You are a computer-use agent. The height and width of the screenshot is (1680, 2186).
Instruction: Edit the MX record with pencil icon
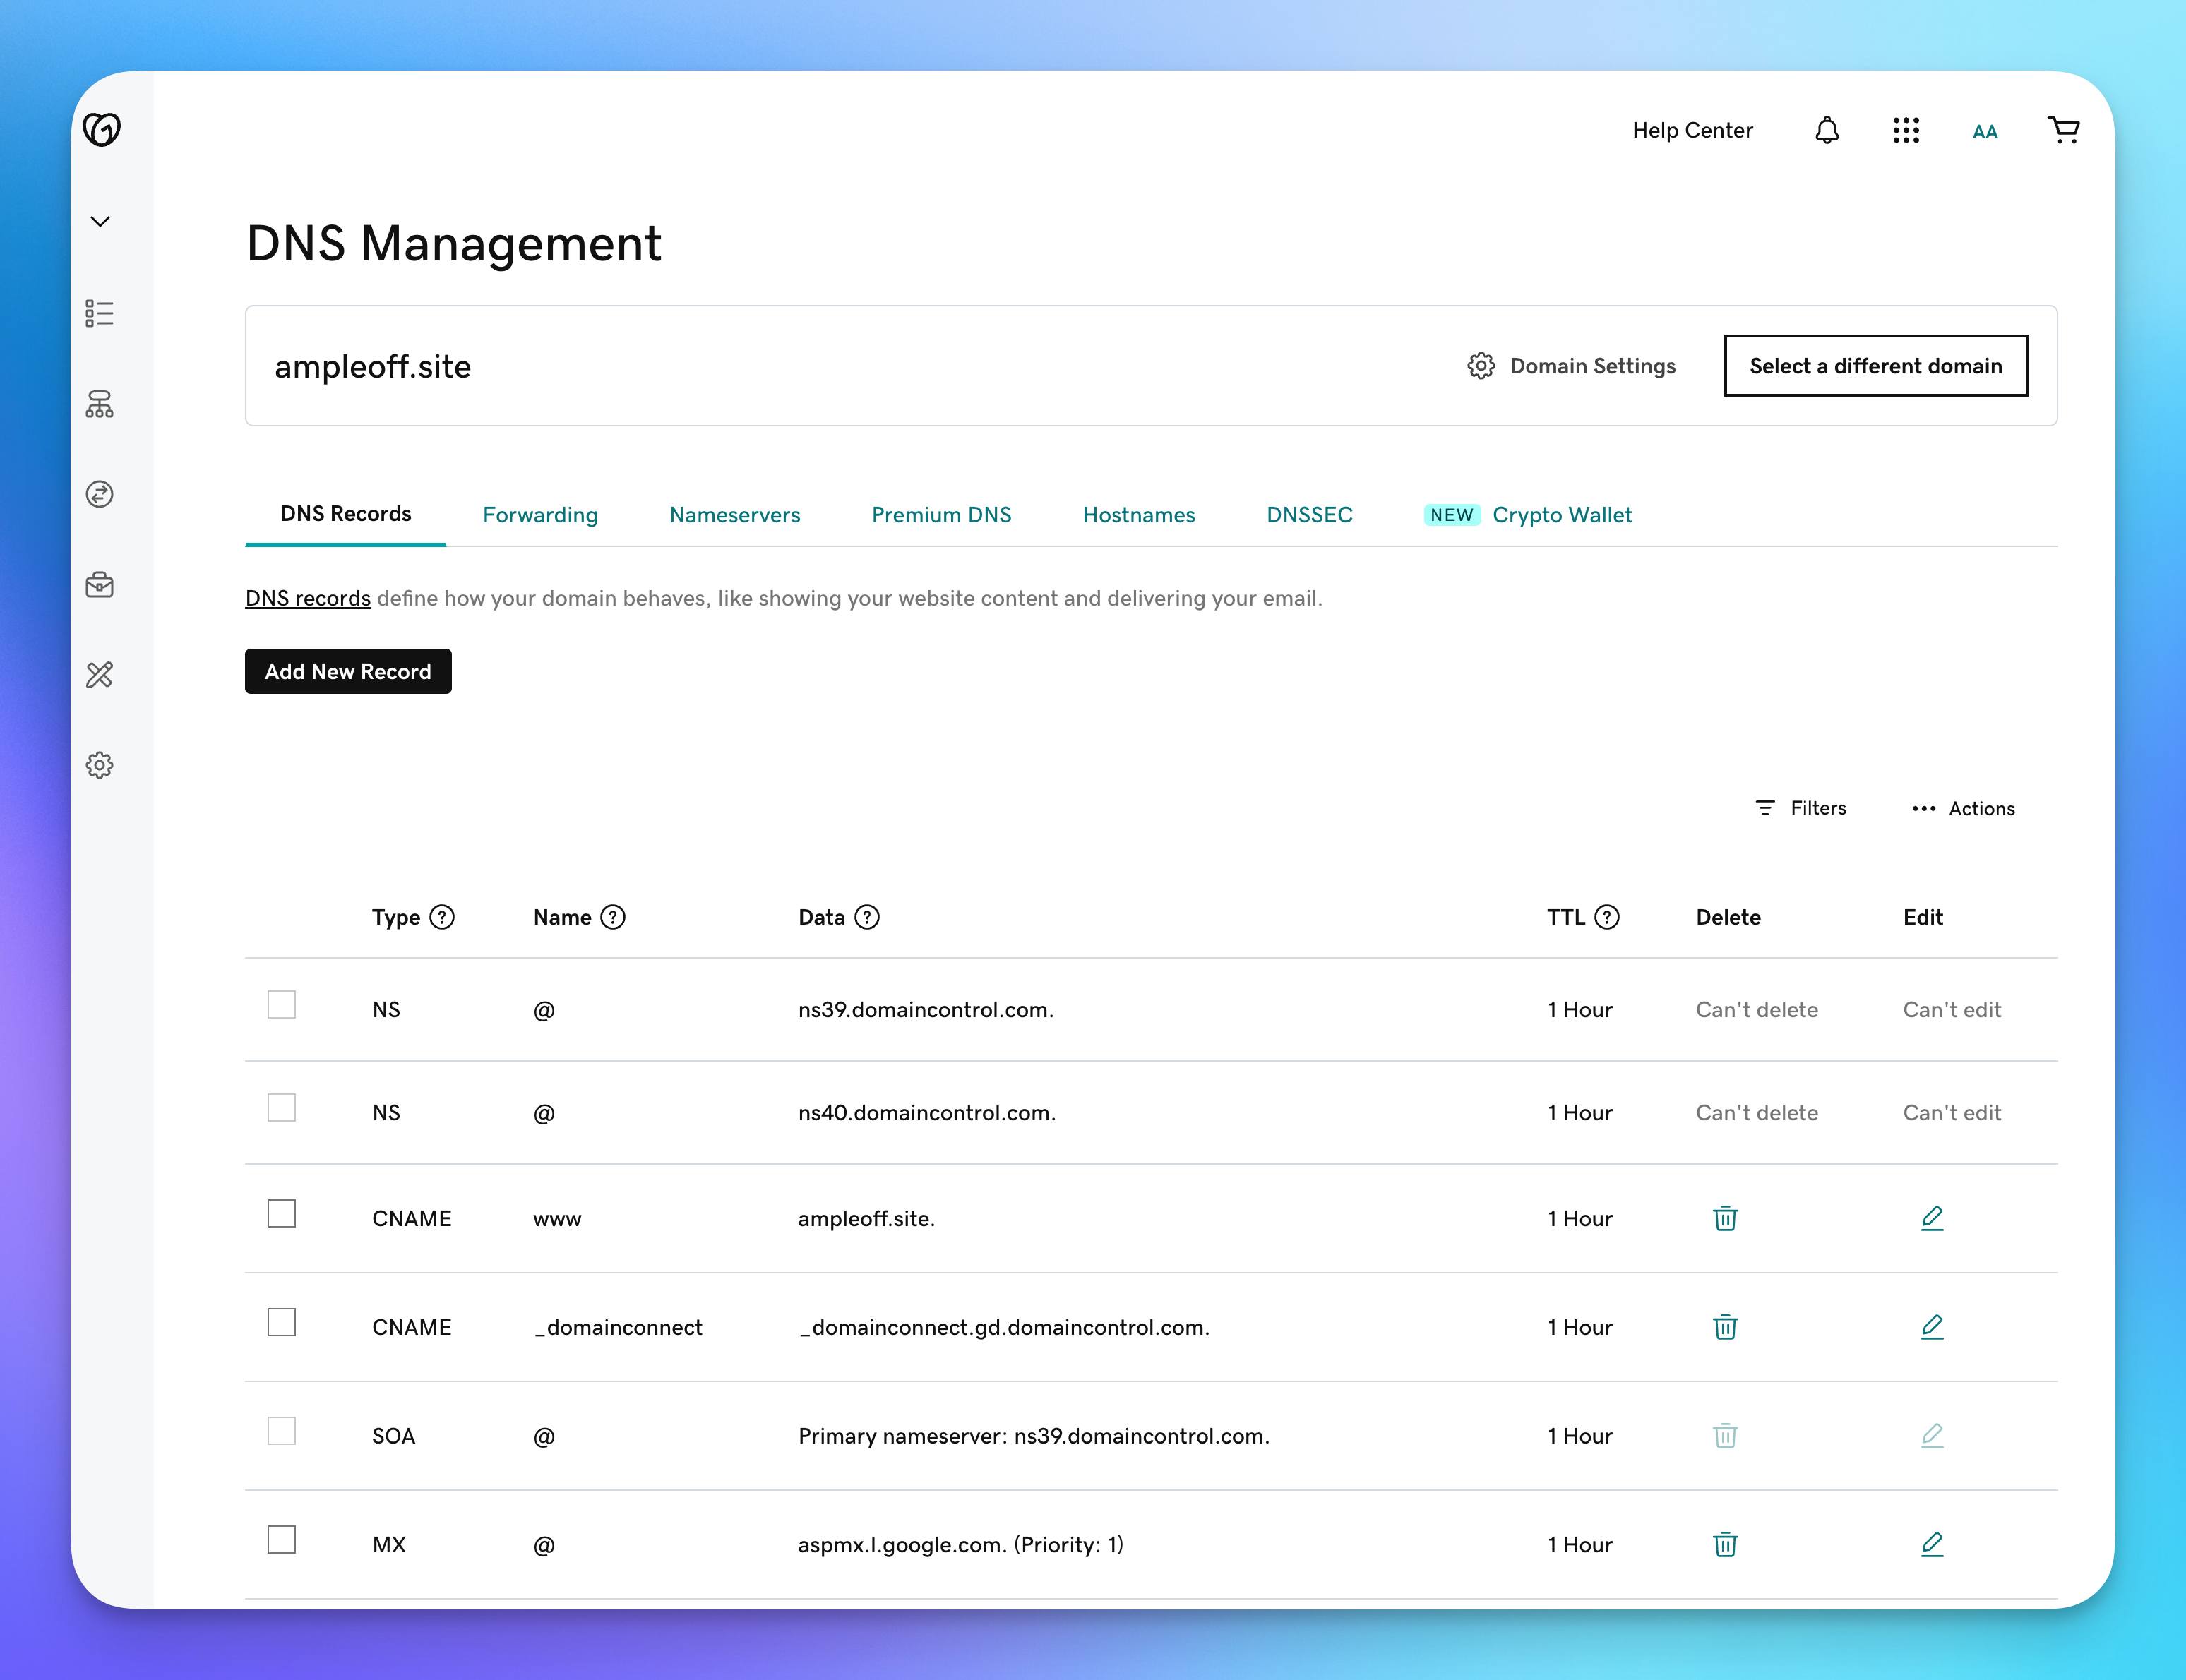[1931, 1544]
